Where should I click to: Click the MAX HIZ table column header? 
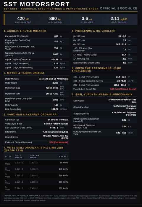63,157
